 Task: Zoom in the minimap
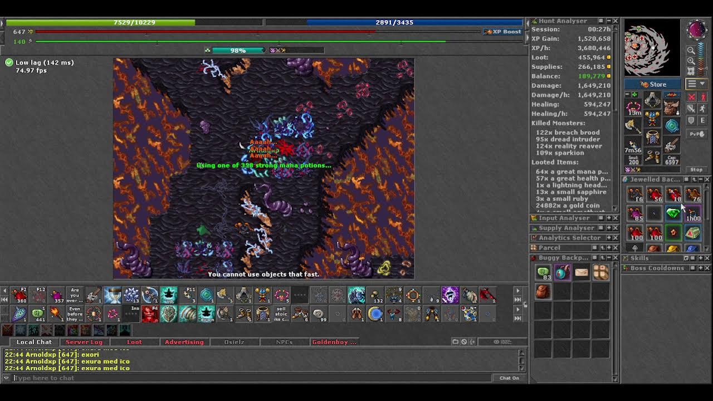(x=691, y=61)
